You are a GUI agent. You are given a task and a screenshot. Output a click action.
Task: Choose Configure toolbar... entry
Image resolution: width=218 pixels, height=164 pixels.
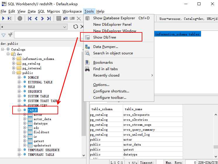119,98
